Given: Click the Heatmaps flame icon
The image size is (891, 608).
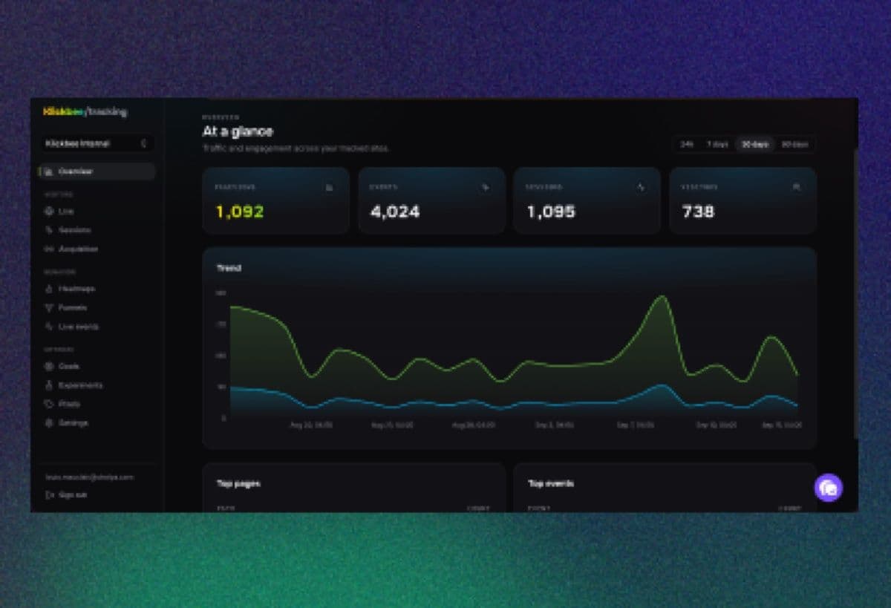Looking at the screenshot, I should click(x=49, y=288).
